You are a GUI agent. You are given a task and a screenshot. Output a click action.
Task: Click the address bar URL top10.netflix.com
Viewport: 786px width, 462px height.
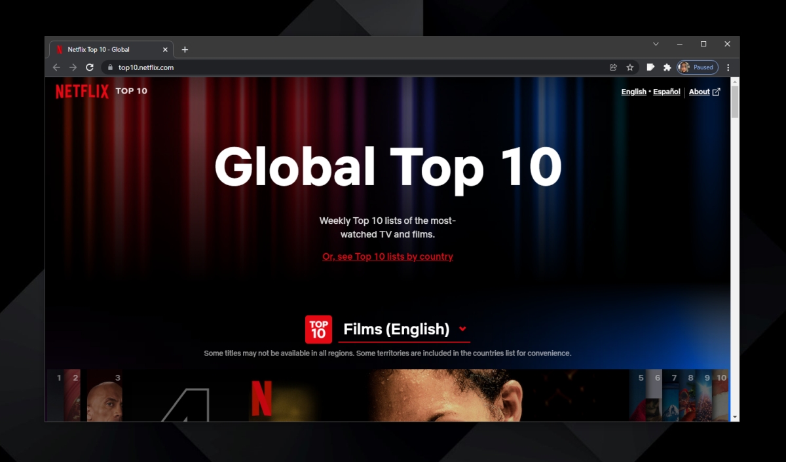point(146,67)
